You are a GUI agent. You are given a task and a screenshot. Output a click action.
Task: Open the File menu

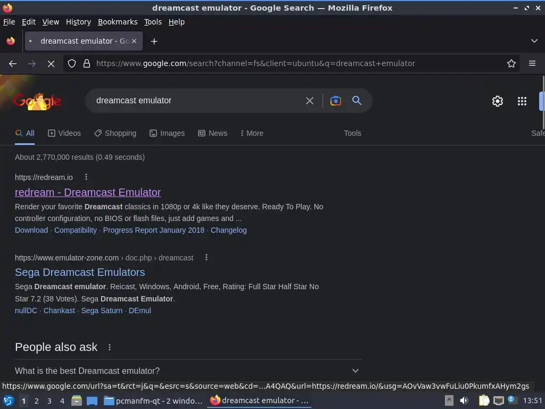click(x=9, y=22)
